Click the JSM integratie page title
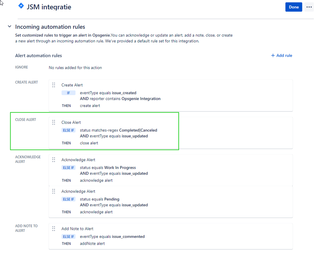The width and height of the screenshot is (321, 253). pyautogui.click(x=49, y=7)
